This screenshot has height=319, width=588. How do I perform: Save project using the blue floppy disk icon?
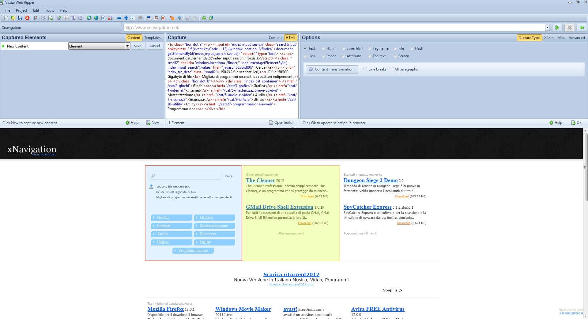click(x=20, y=18)
